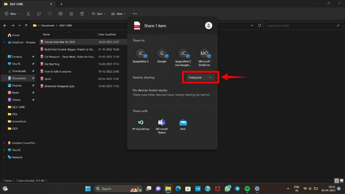Image resolution: width=345 pixels, height=194 pixels.
Task: Expand the address bar history dropdown
Action: click(x=252, y=25)
